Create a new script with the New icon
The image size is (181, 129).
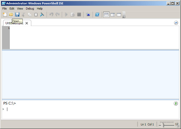[x=5, y=14]
